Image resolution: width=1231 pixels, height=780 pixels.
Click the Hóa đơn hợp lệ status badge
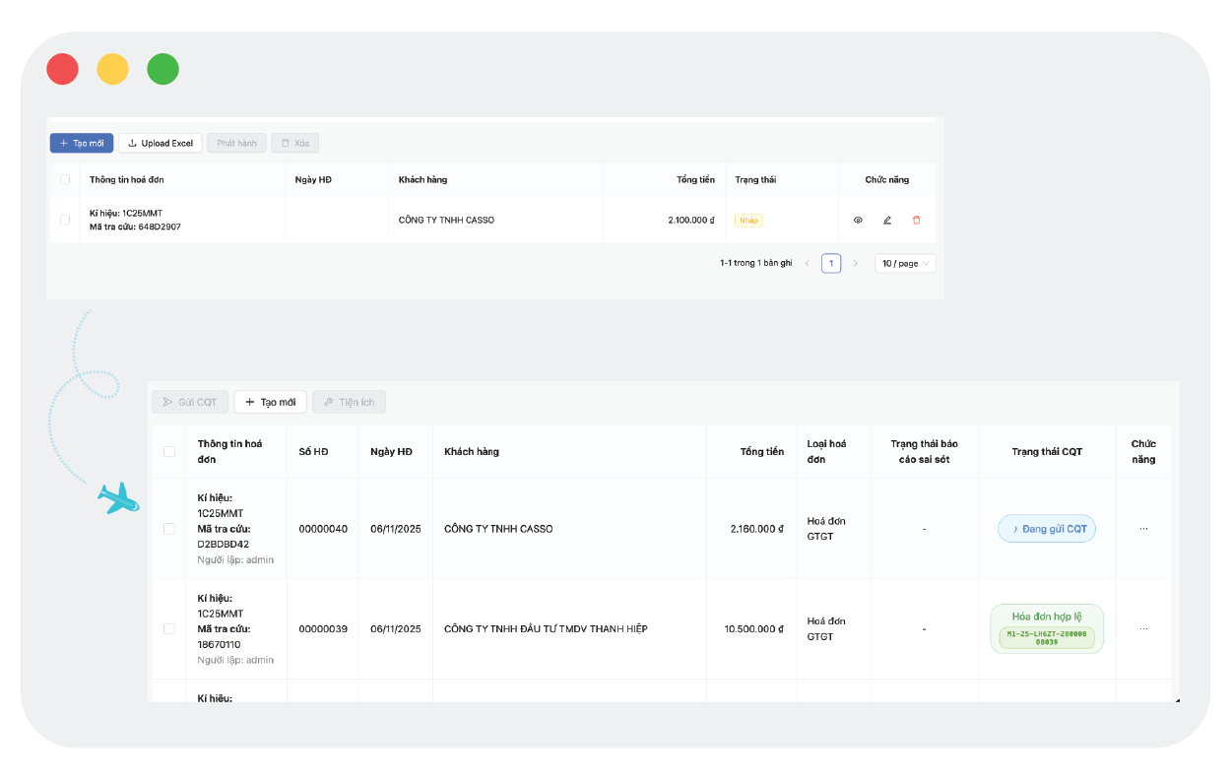click(1047, 628)
